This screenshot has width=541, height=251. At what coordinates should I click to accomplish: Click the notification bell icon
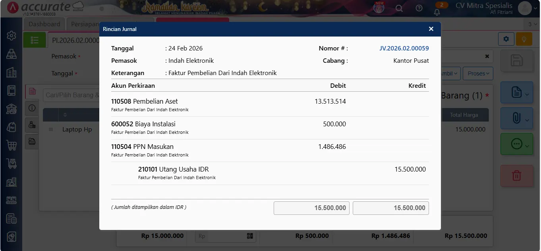tap(437, 12)
